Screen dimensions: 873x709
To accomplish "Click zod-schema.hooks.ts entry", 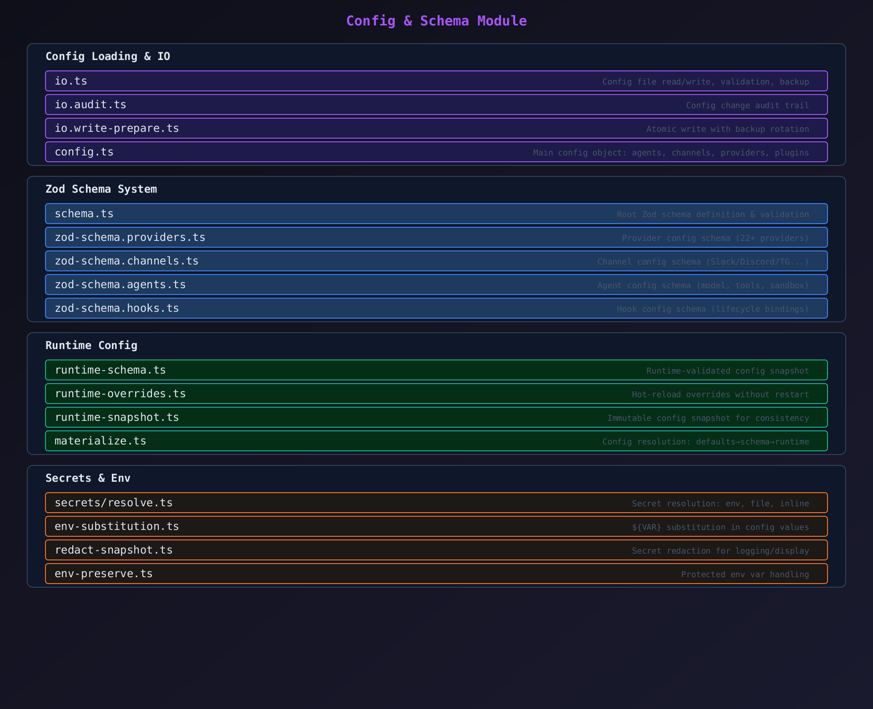I will [x=436, y=308].
